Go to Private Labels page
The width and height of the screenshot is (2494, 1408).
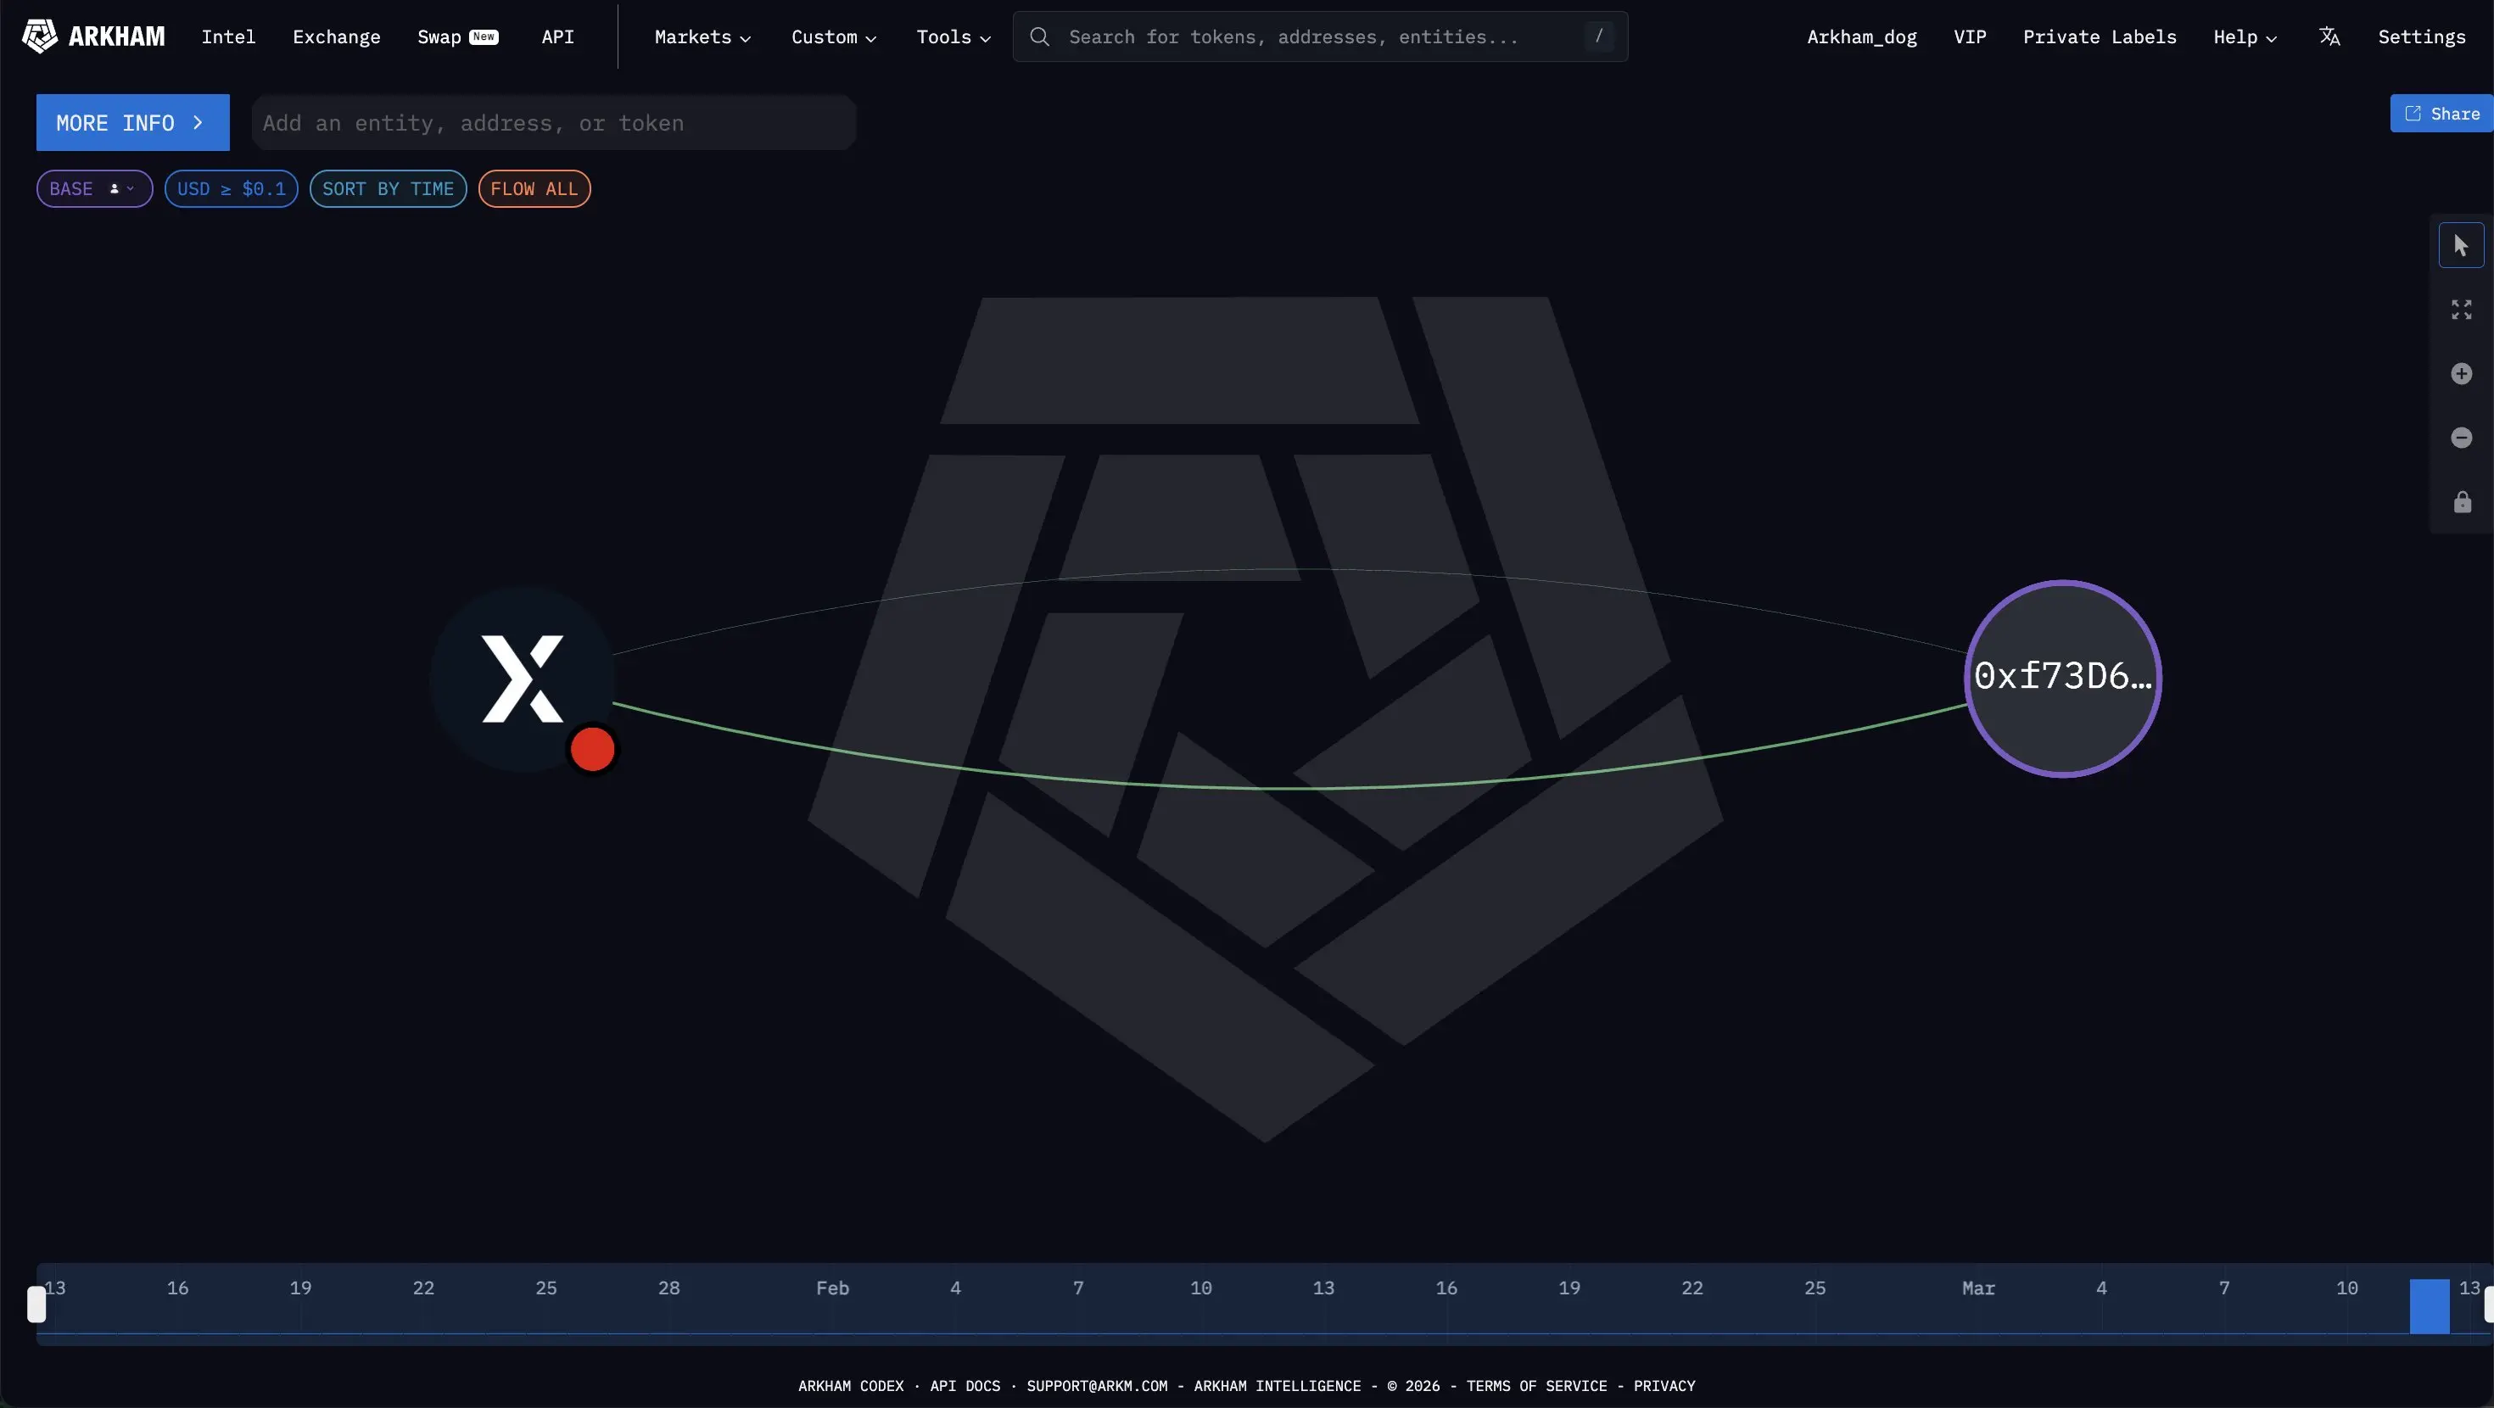(2099, 36)
